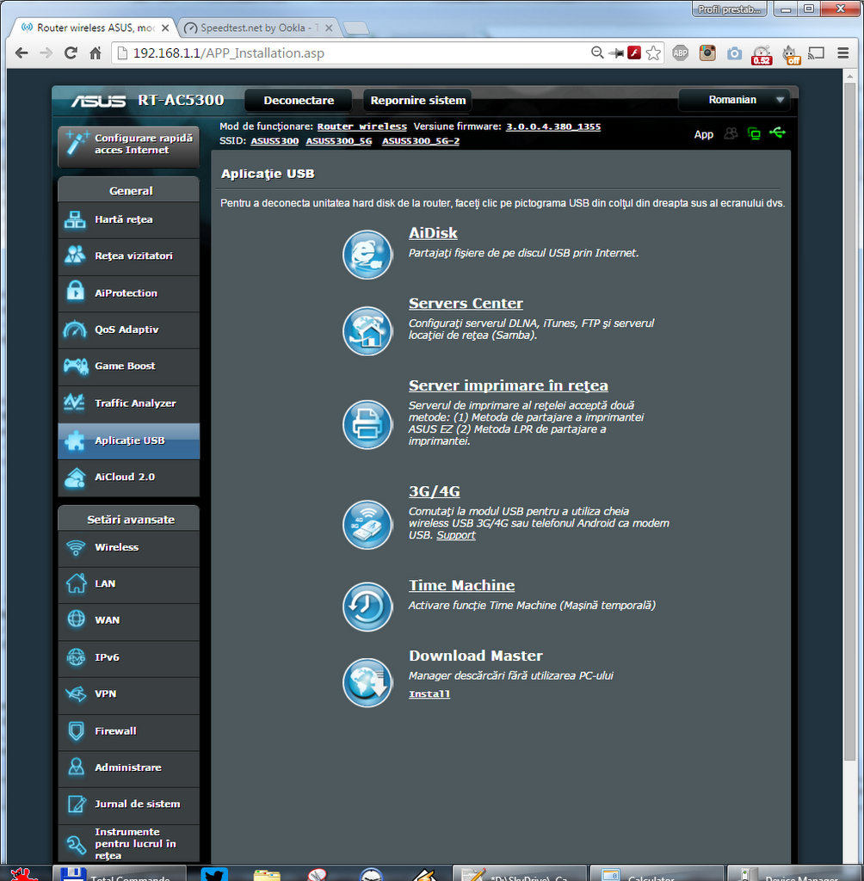The width and height of the screenshot is (864, 881).
Task: Click the ASUS5300_5G SSID link
Action: (339, 141)
